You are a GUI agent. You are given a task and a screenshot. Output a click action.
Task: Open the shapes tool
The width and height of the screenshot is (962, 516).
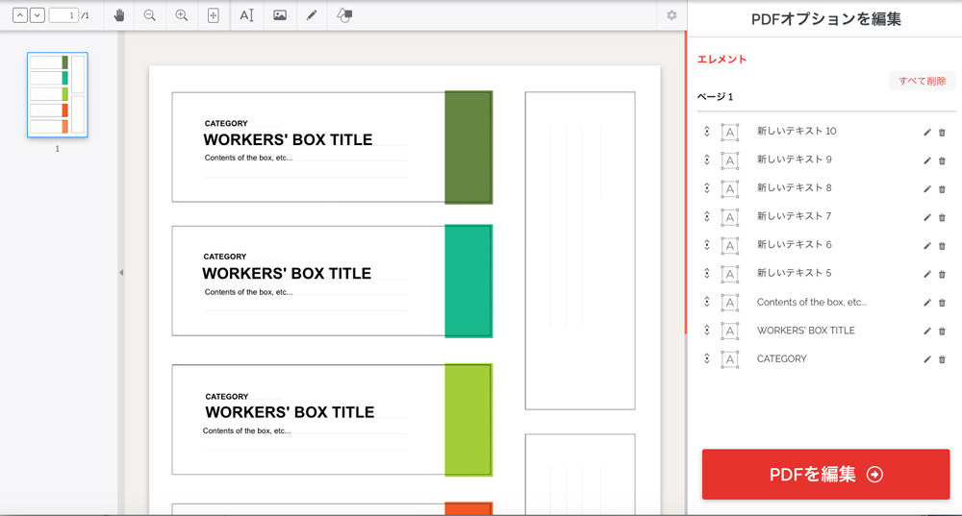click(x=344, y=15)
